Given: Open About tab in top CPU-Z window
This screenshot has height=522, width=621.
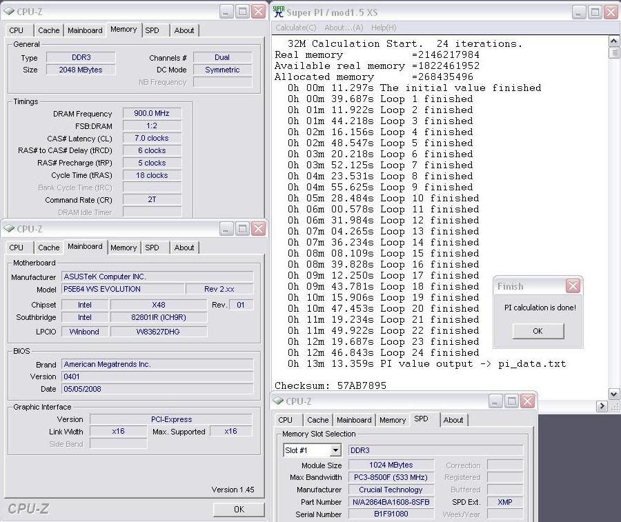Looking at the screenshot, I should click(184, 30).
